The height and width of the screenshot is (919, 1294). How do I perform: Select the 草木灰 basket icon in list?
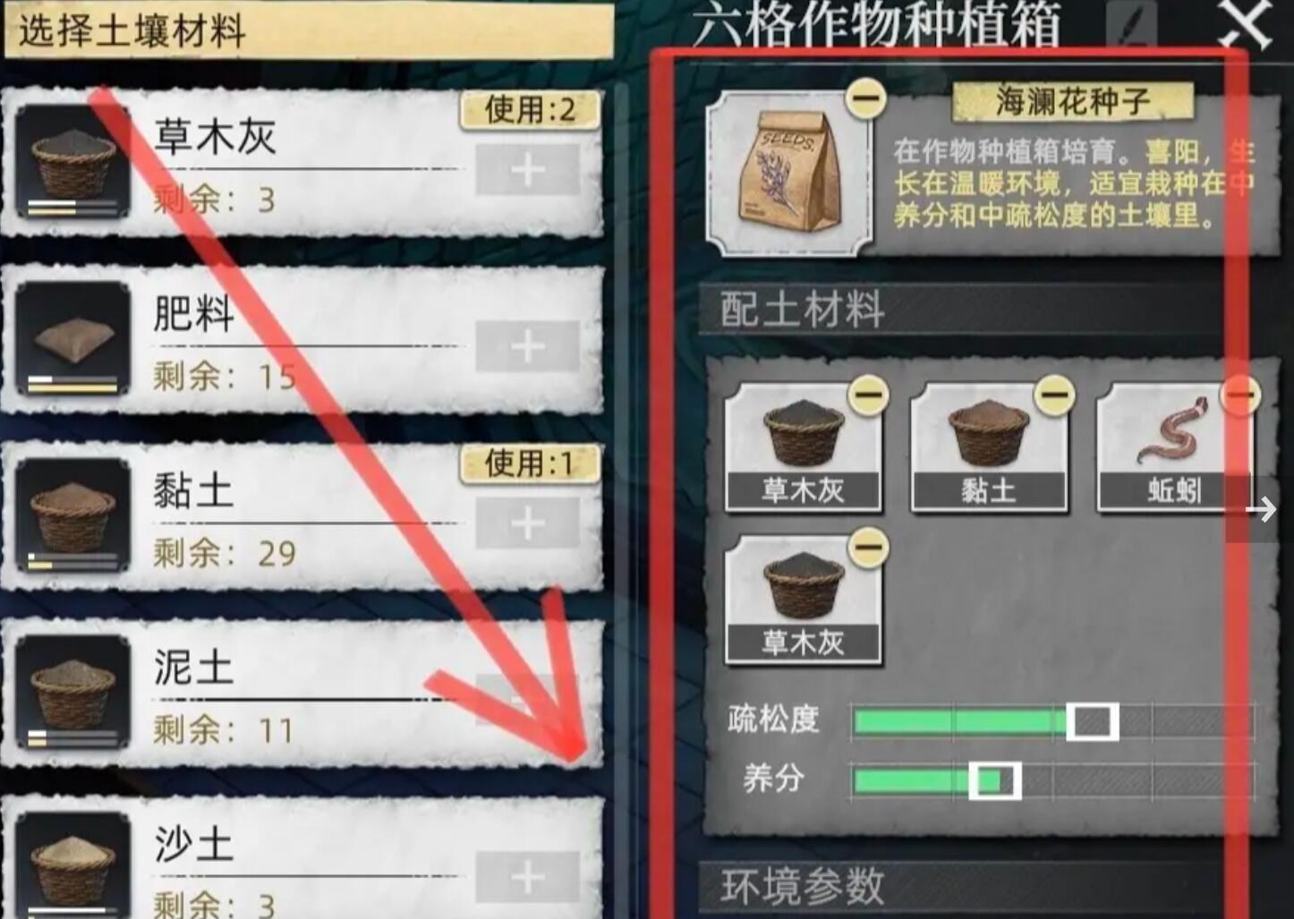point(73,162)
